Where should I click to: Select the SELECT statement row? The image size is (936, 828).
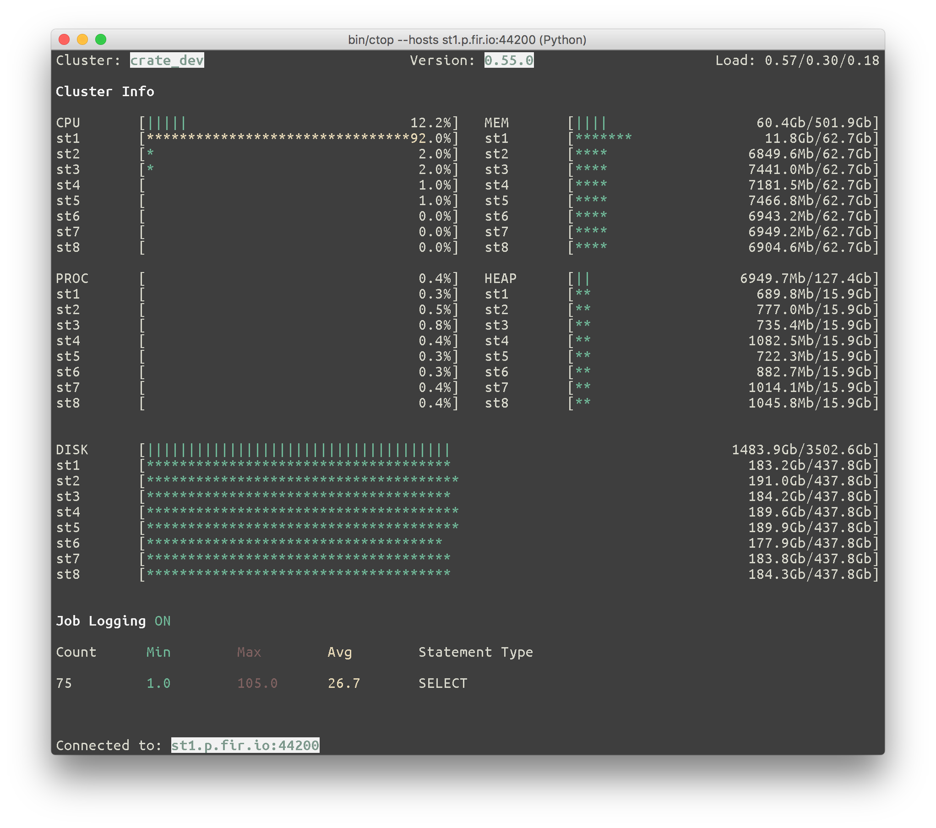pyautogui.click(x=442, y=683)
